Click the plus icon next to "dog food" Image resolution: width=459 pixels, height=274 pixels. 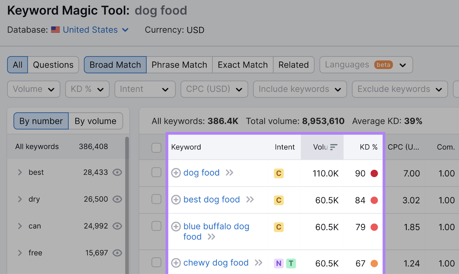click(x=176, y=173)
